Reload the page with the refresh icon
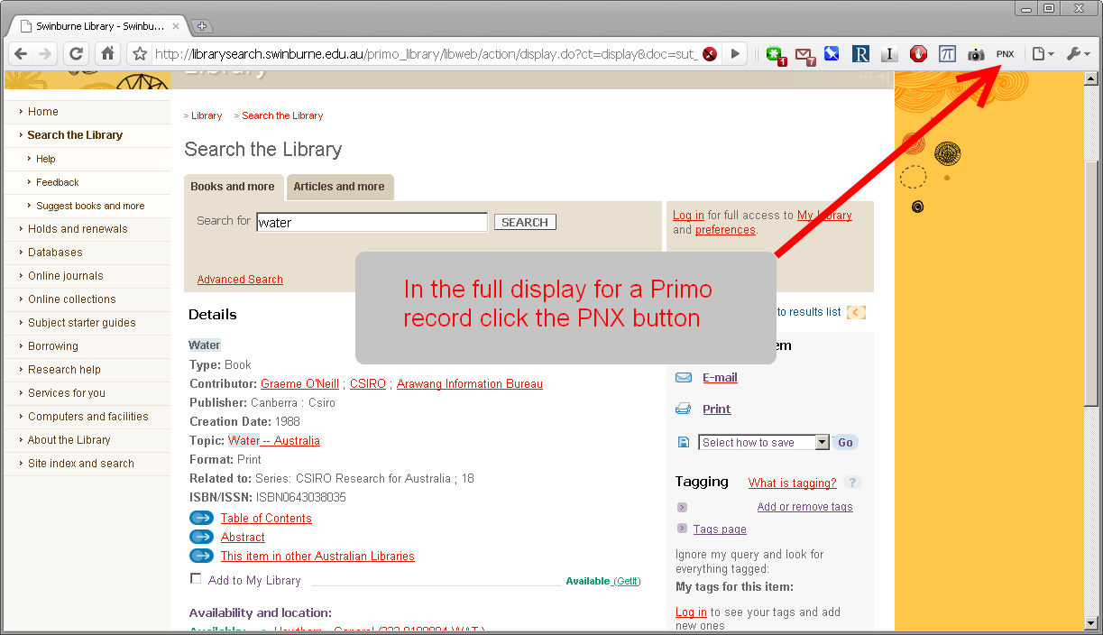Viewport: 1103px width, 635px height. tap(77, 54)
